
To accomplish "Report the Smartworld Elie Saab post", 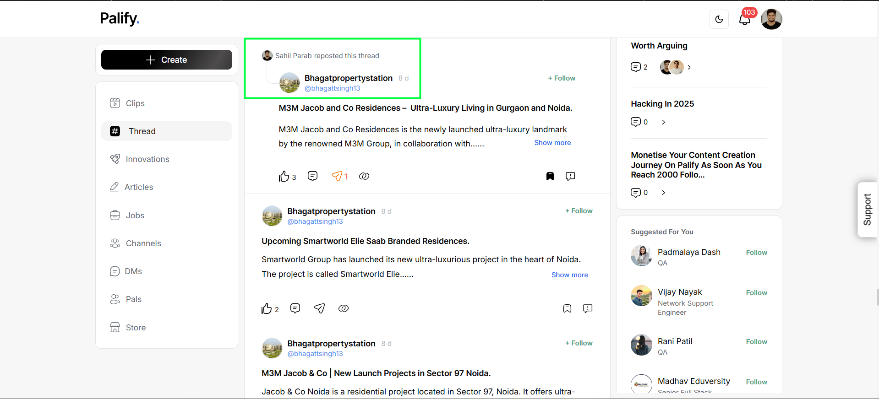I will 588,308.
